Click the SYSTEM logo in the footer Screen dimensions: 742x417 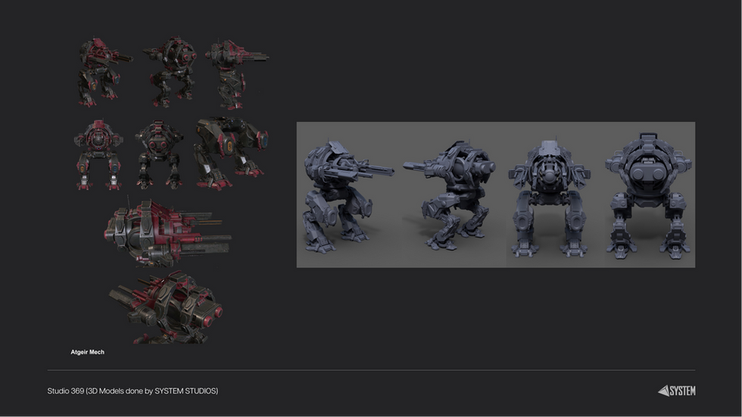[x=677, y=391]
